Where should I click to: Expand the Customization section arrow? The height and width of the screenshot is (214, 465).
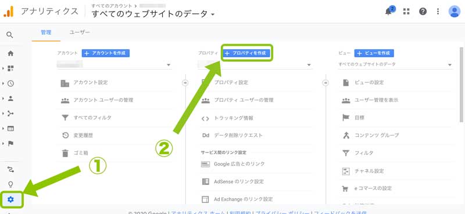coord(3,68)
